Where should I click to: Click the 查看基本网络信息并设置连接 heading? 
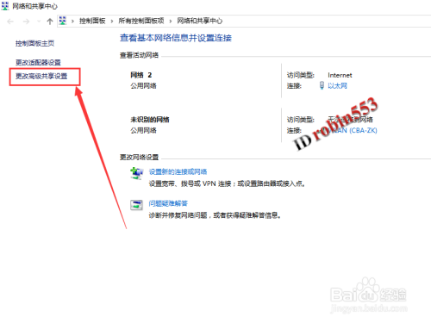coord(176,38)
